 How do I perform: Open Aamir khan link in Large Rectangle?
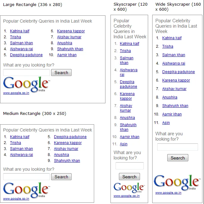pos(67,55)
